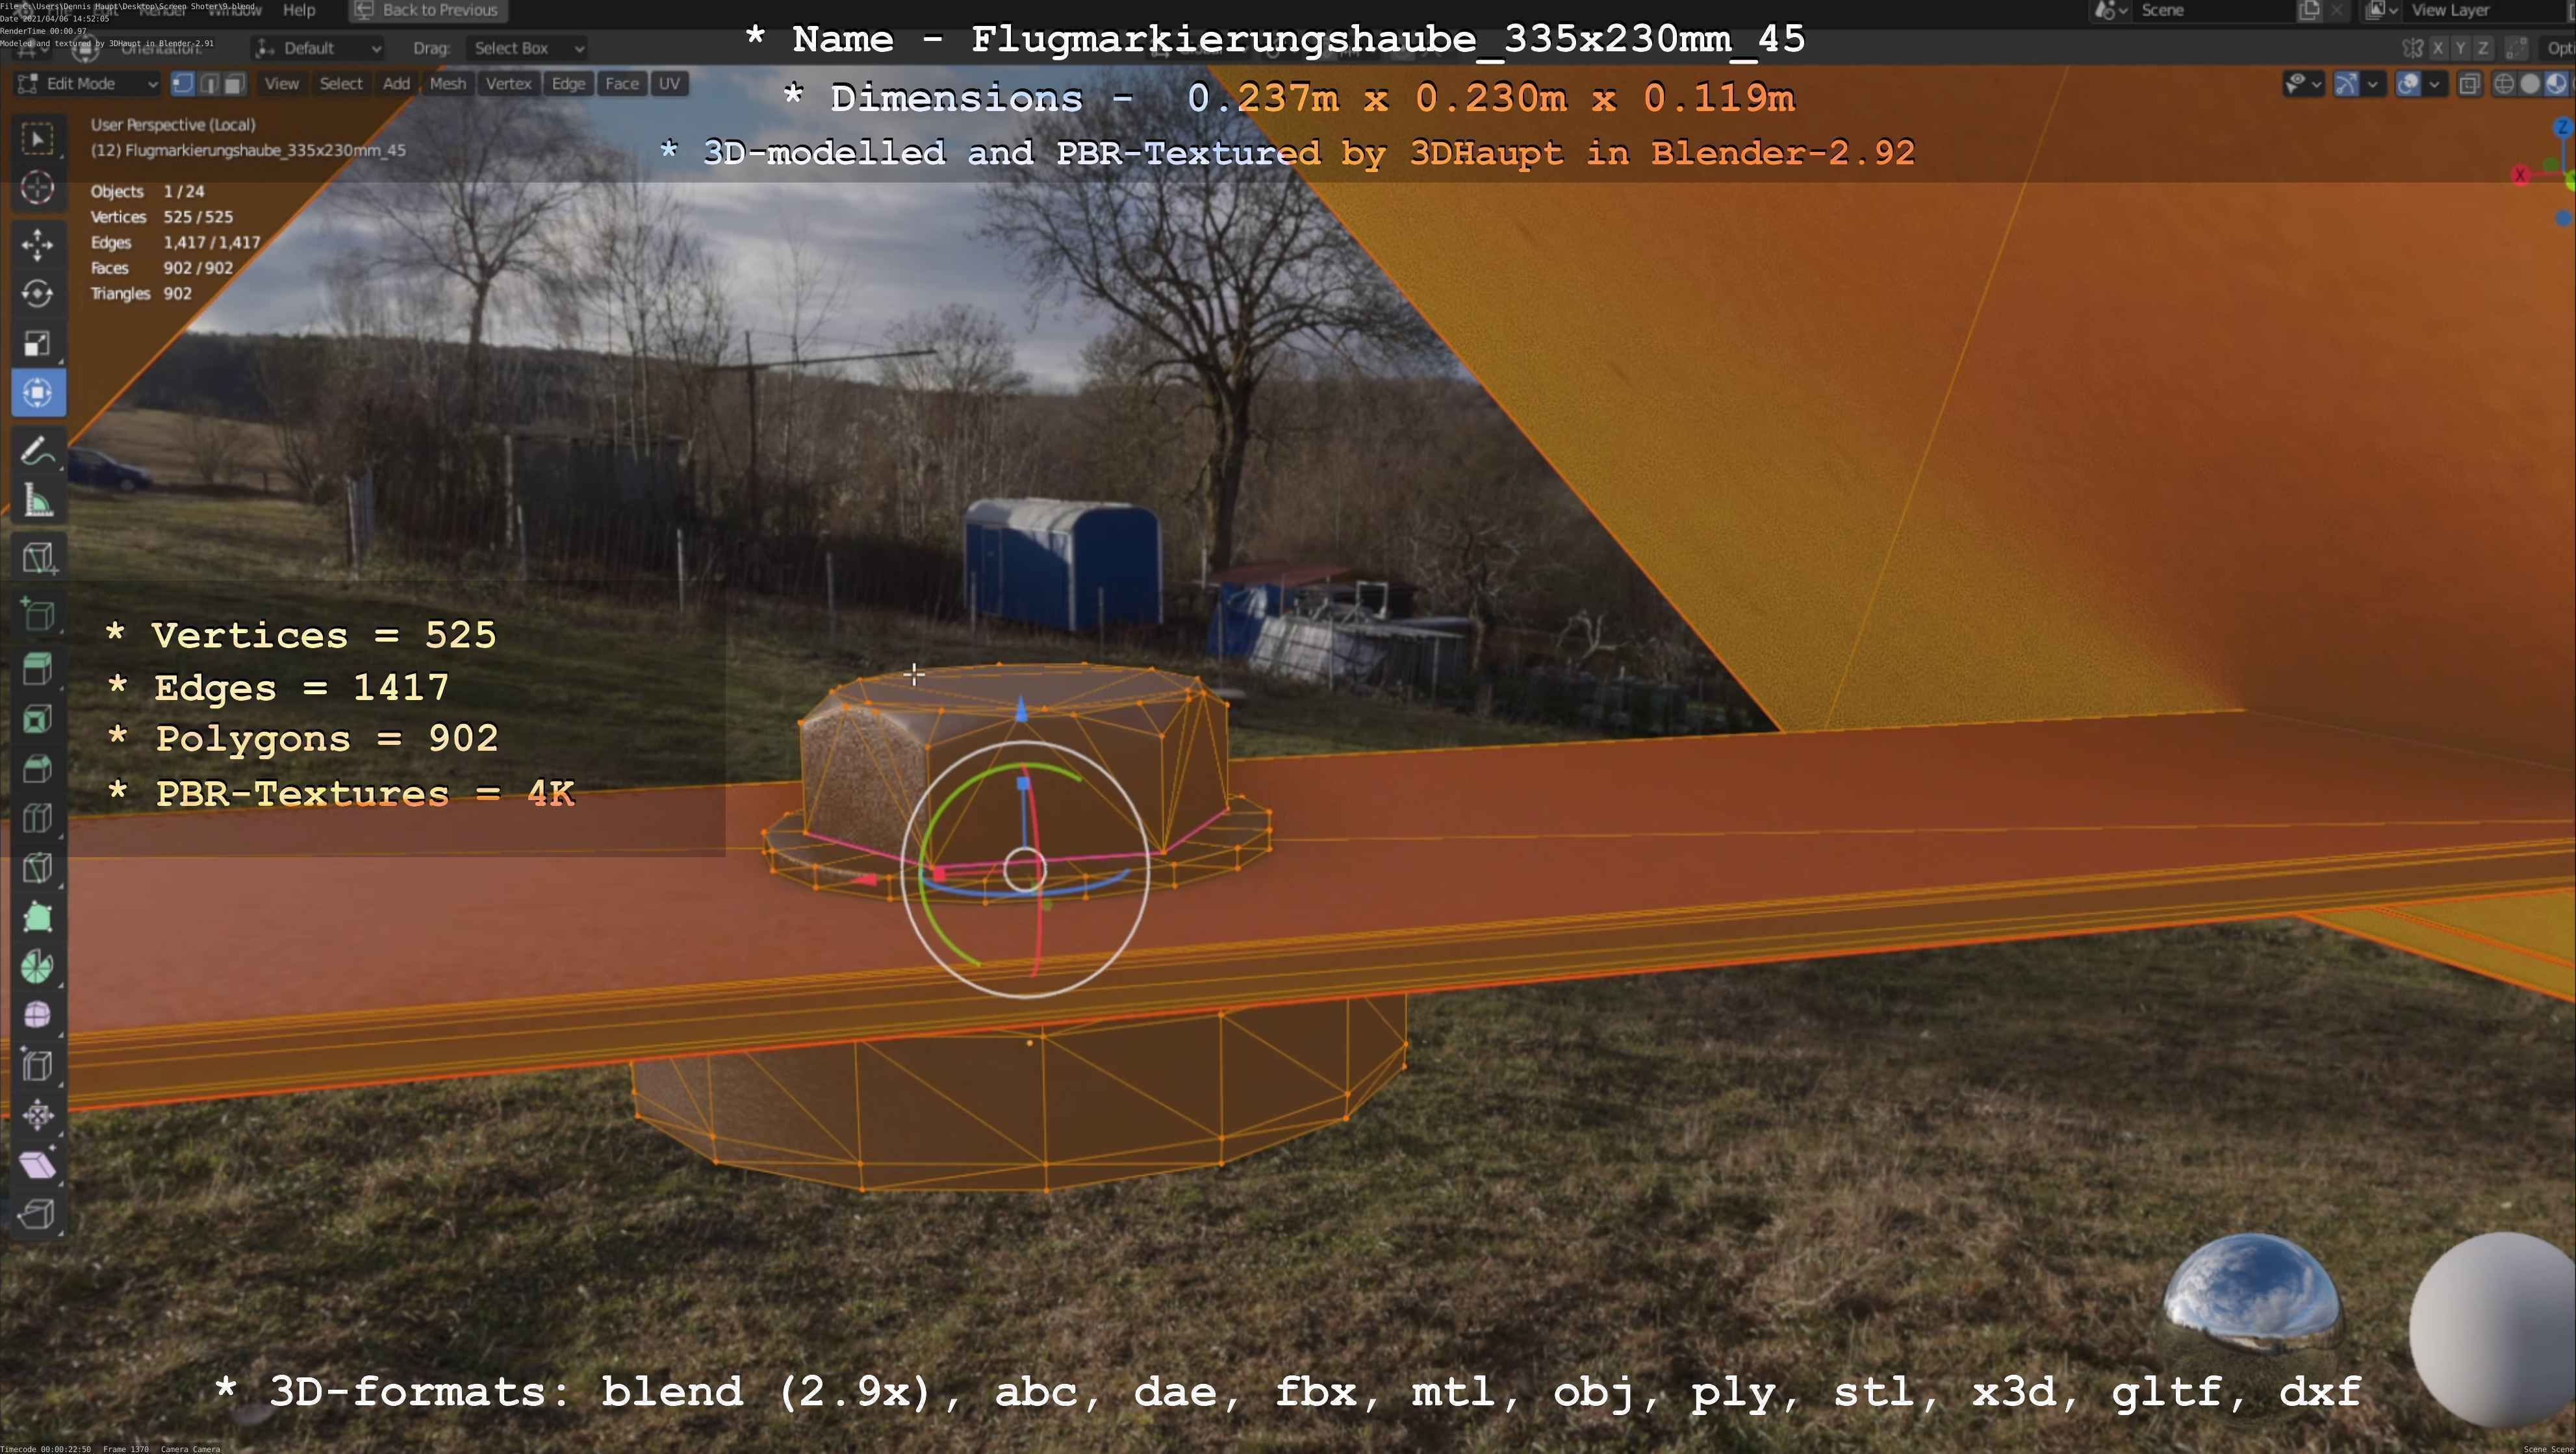Open the Mesh menu
Image resolution: width=2576 pixels, height=1454 pixels.
[x=447, y=84]
